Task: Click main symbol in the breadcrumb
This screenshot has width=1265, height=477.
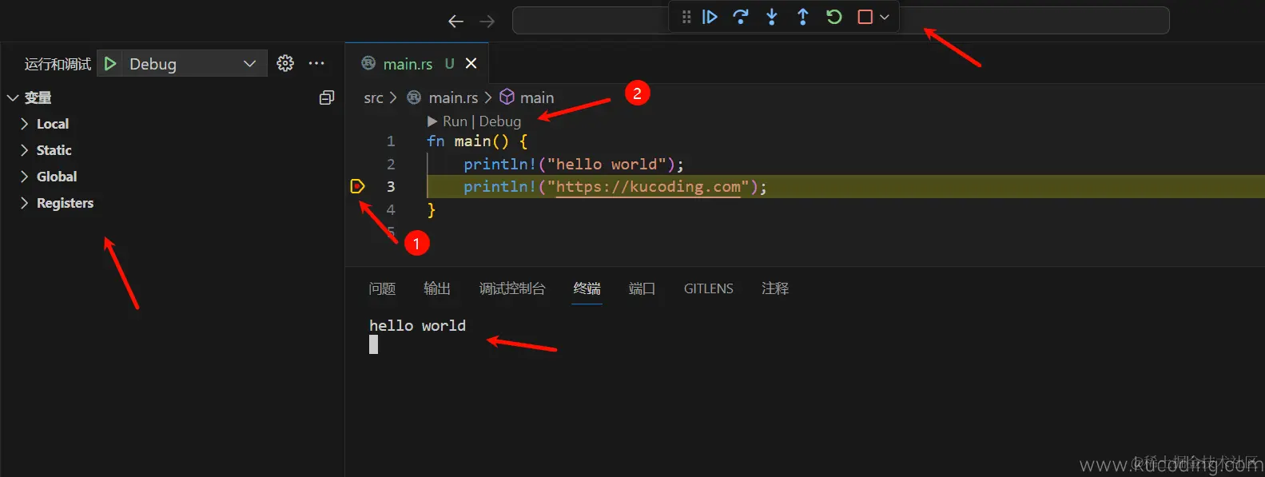Action: tap(537, 97)
